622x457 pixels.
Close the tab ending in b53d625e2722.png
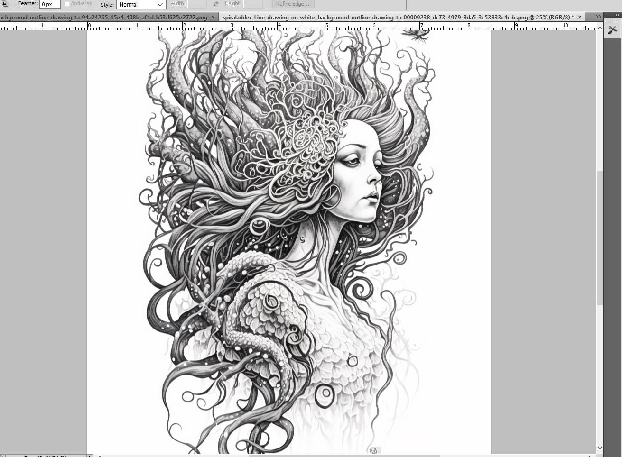point(213,17)
